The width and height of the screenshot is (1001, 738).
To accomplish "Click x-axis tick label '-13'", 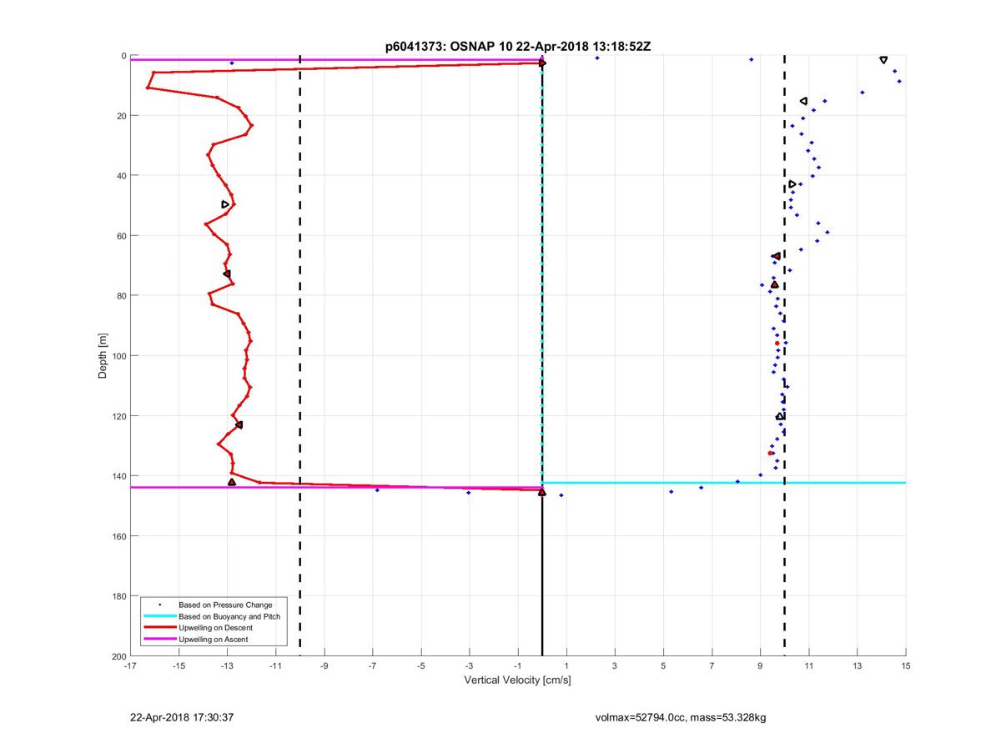I will pos(227,665).
